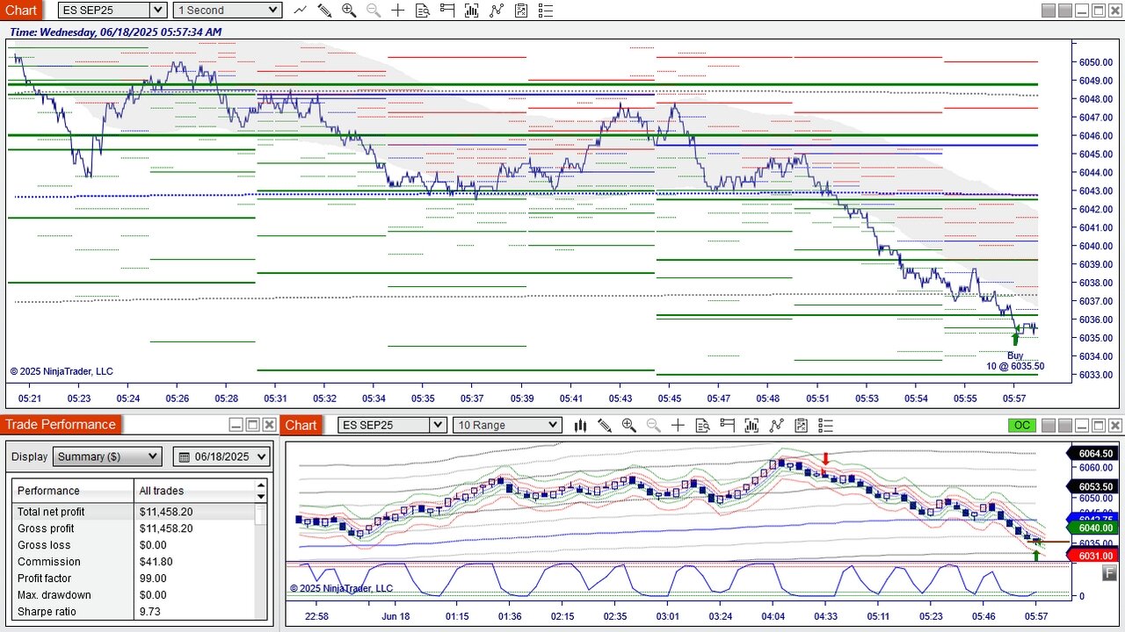
Task: Toggle first gray link square on top chart
Action: point(1048,11)
